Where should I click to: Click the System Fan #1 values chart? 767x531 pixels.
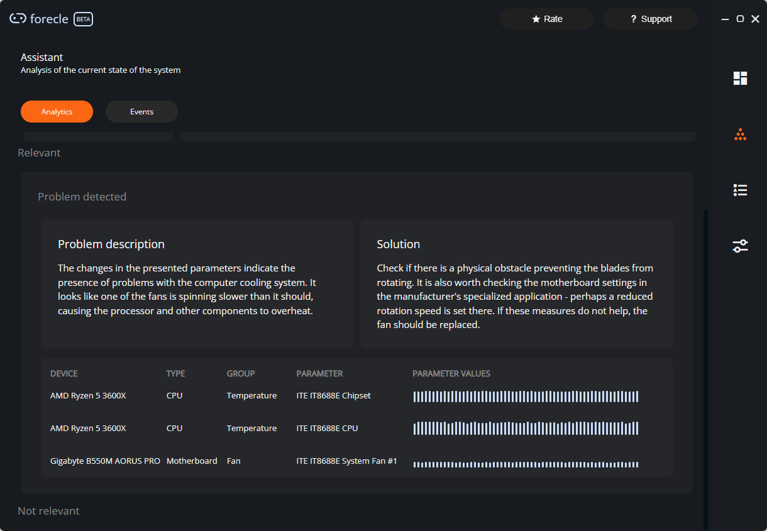pos(526,464)
